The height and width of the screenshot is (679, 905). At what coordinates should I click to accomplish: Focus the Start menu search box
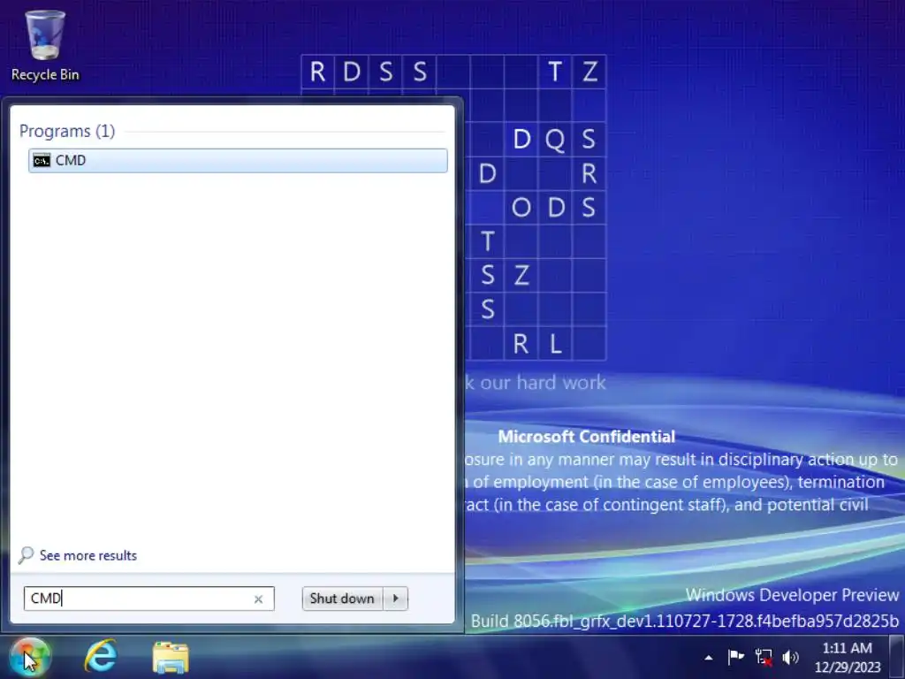pos(148,599)
